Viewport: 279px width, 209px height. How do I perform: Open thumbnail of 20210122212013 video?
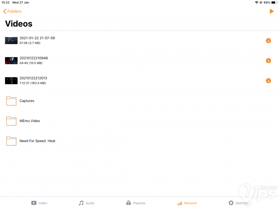[11, 81]
